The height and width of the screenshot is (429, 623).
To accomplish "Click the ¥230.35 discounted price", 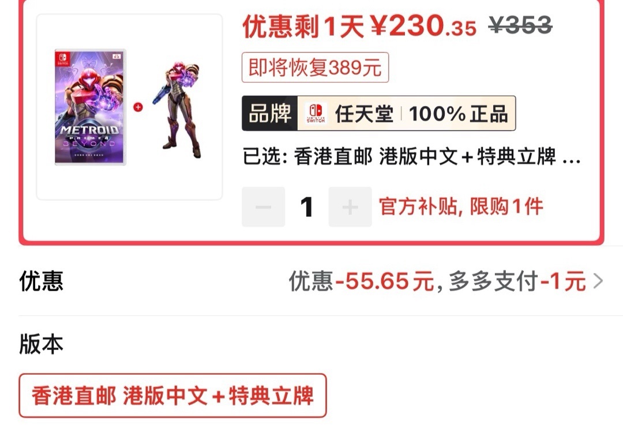I will coord(423,26).
